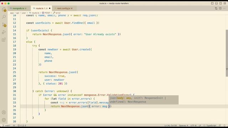Open the Source Control view
The image size is (228, 128).
click(x=4, y=25)
